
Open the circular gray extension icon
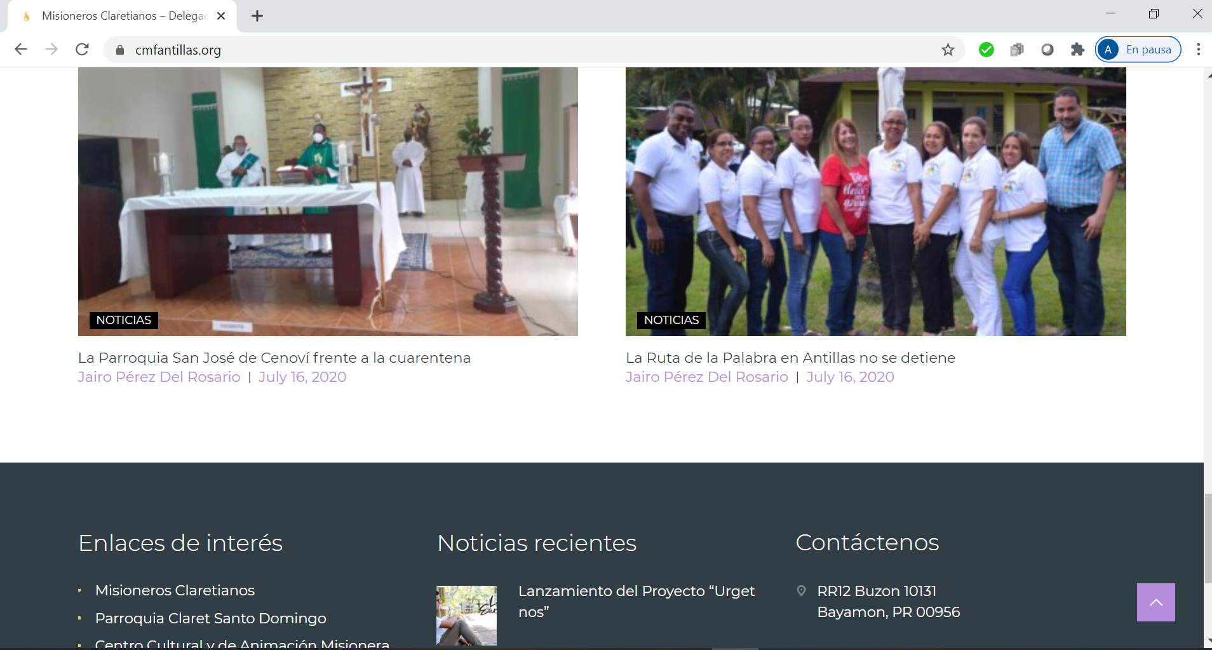click(x=1047, y=50)
